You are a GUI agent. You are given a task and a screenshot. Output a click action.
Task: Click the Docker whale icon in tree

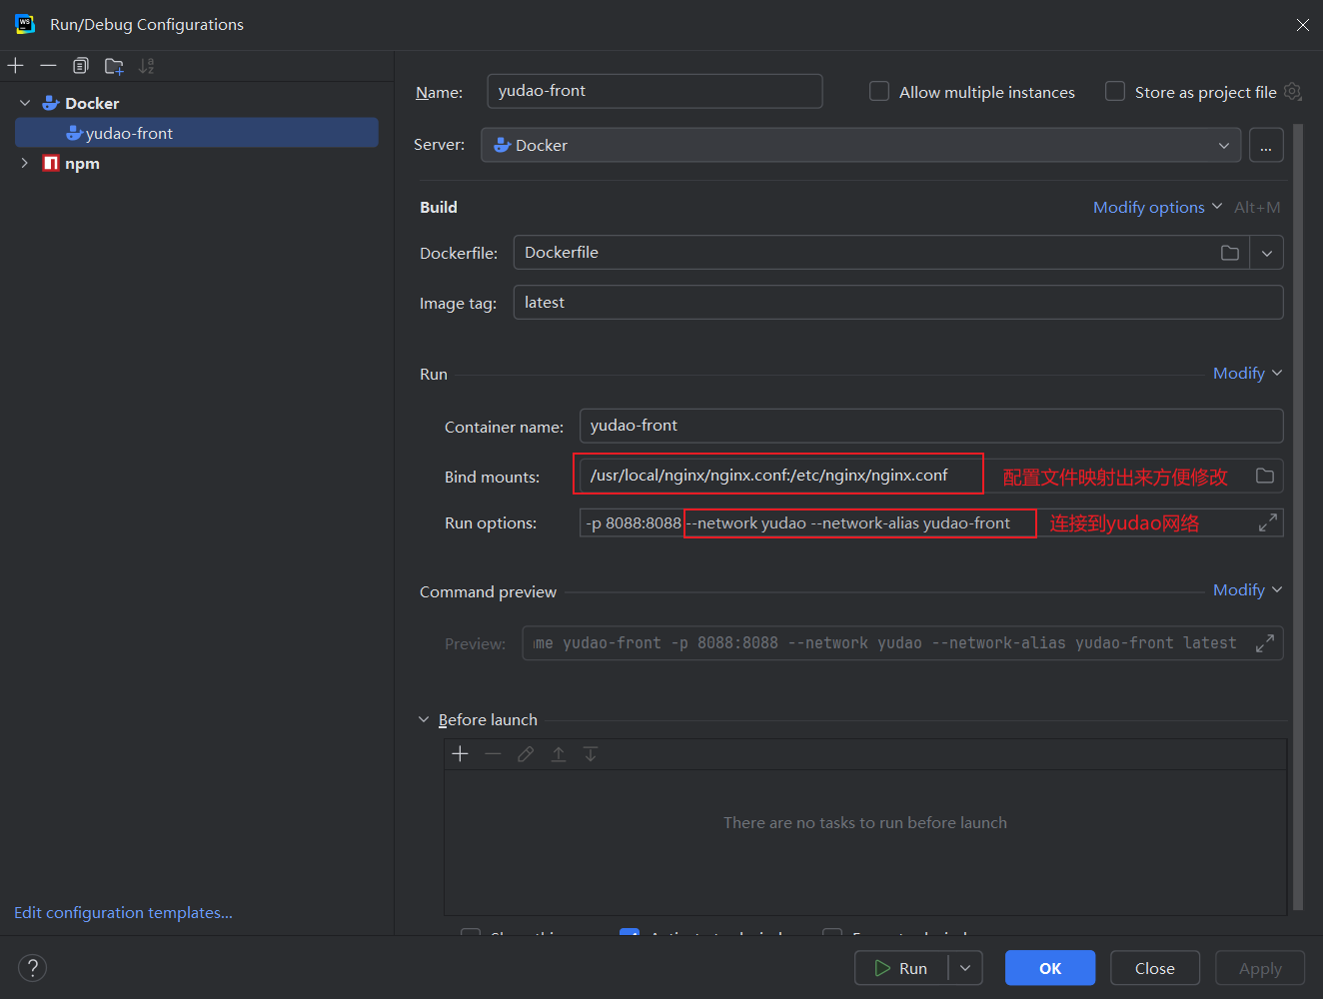coord(50,103)
